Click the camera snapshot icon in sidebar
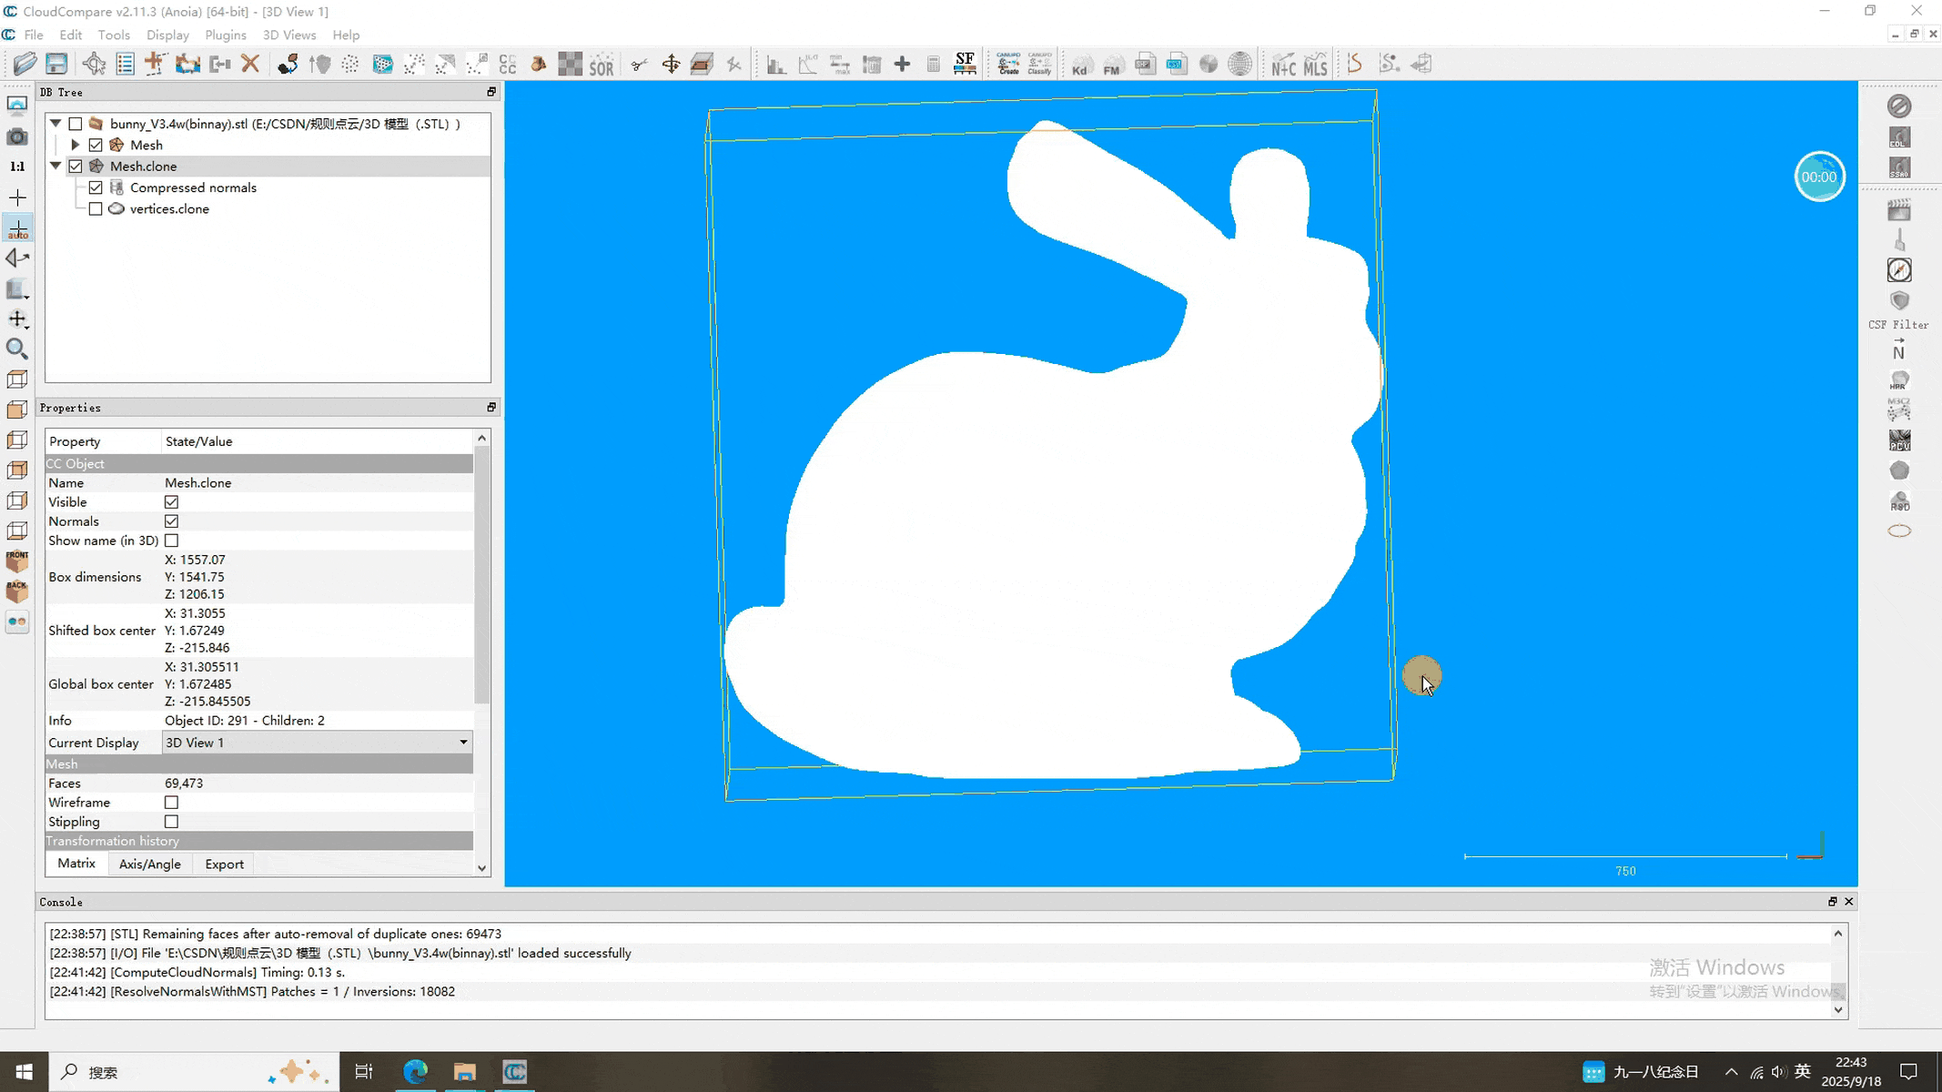Screen dimensions: 1942x1092 tap(17, 136)
